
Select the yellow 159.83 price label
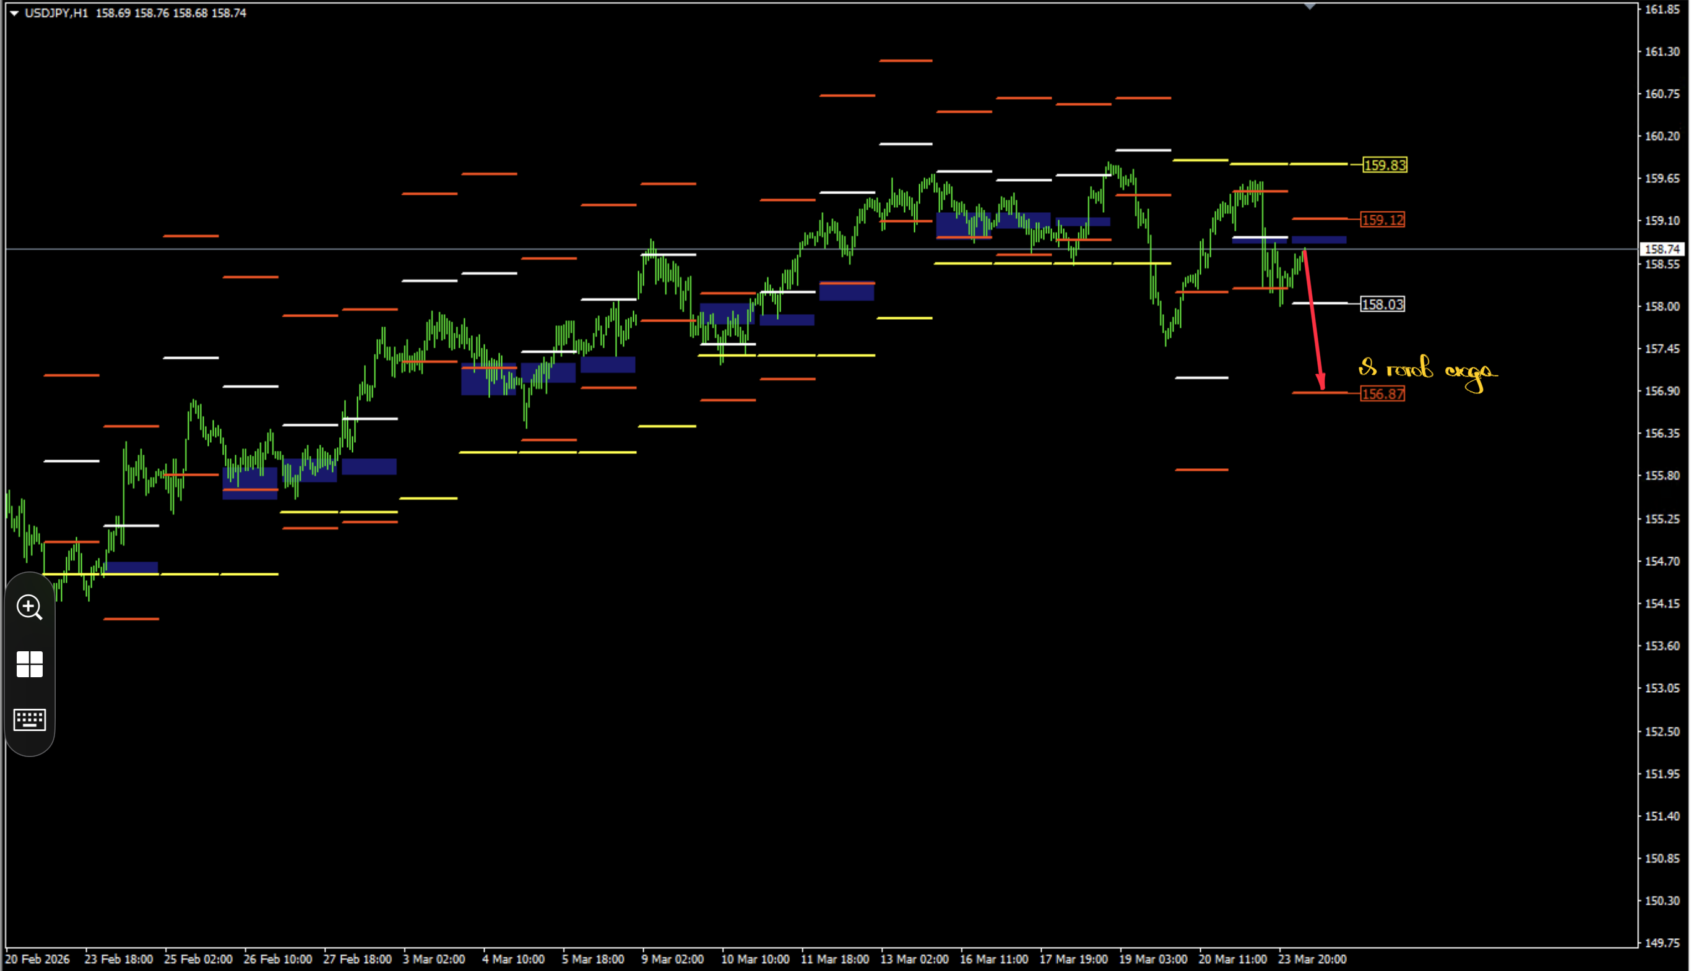pyautogui.click(x=1385, y=165)
